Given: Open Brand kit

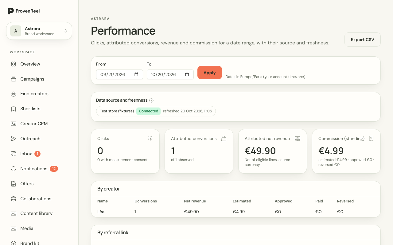Looking at the screenshot, I should tap(30, 243).
